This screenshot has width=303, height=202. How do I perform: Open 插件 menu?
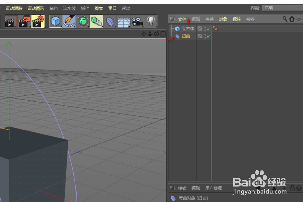coord(85,8)
